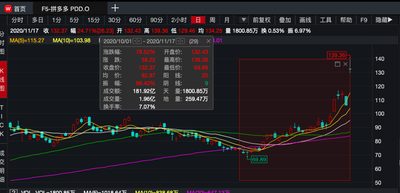The height and width of the screenshot is (193, 400).
Task: Close the red selection range on the chart
Action: point(345,64)
